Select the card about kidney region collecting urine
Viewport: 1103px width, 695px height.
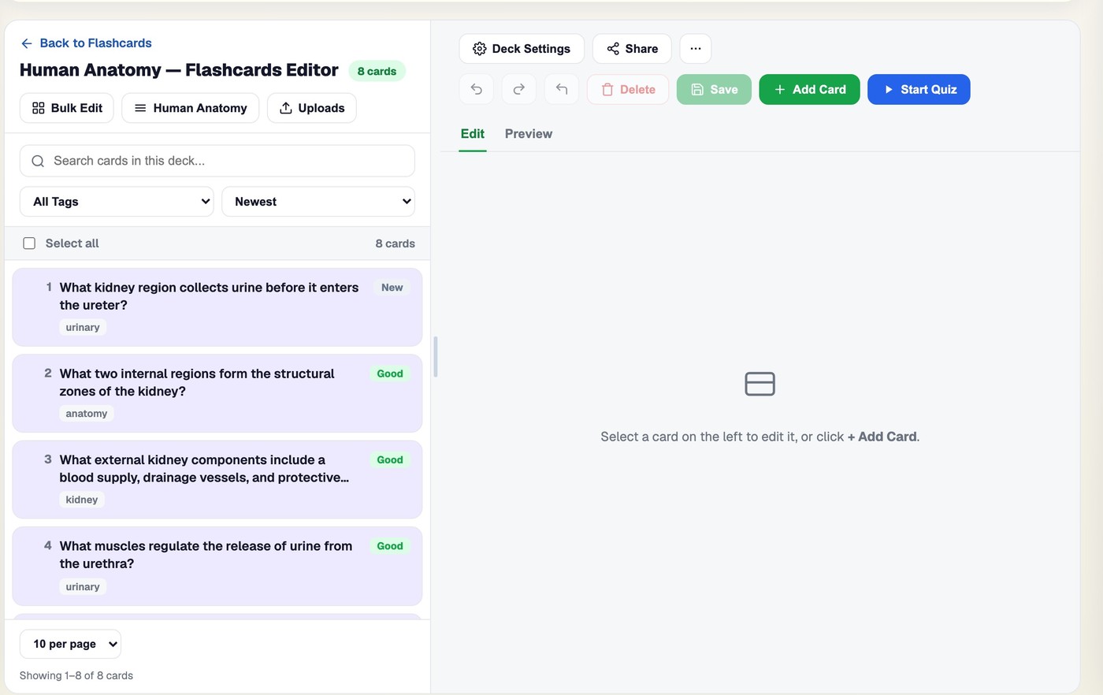217,307
